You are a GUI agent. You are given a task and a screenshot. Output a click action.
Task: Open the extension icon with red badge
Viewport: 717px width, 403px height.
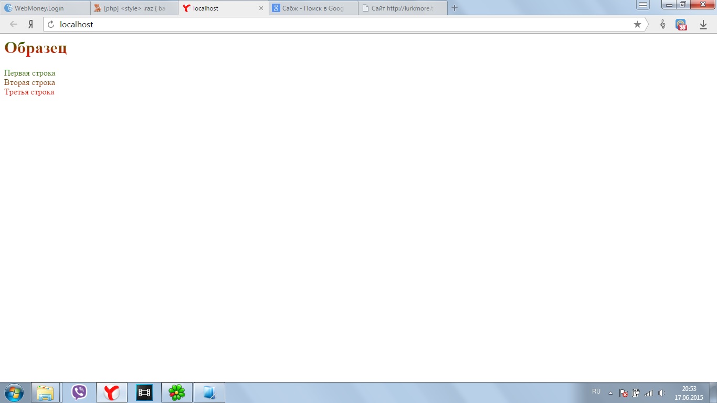681,25
